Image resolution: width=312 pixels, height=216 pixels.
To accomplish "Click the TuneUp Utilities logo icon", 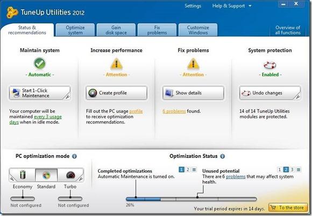I will click(12, 12).
